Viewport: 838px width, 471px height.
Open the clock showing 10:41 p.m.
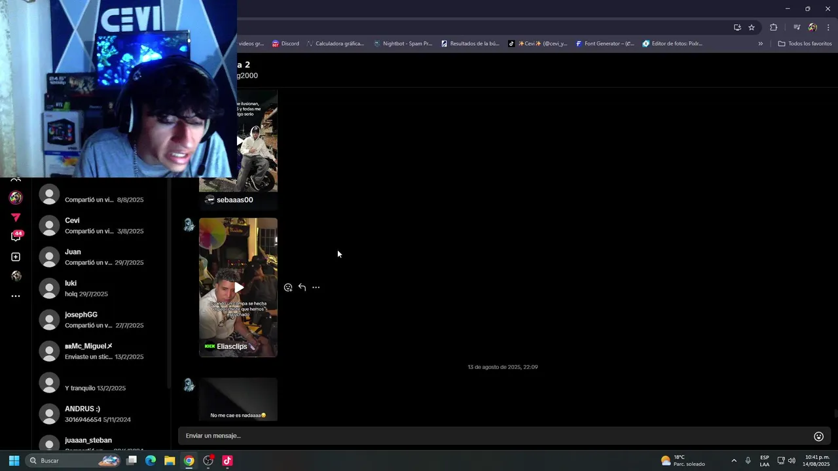(x=817, y=461)
